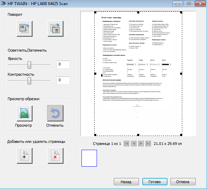Add a new page with the plus icon
Image resolution: width=207 pixels, height=189 pixels.
(24, 156)
